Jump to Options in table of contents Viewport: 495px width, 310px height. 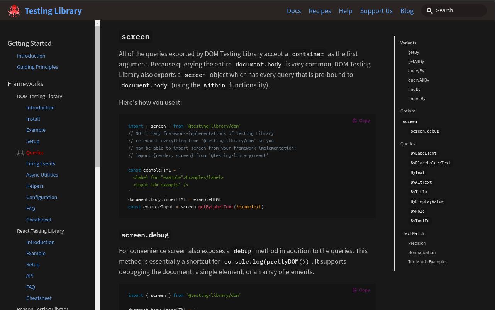[408, 111]
